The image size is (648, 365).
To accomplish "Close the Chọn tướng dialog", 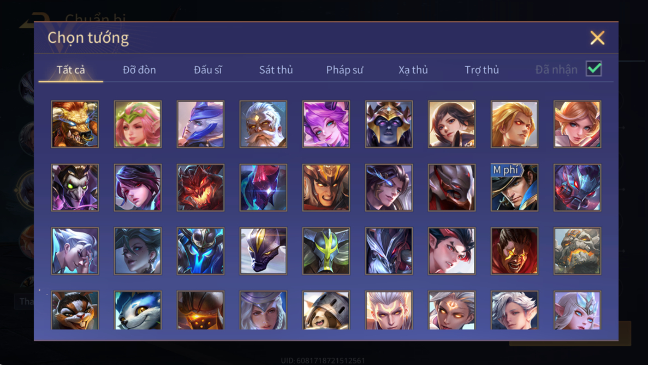I will coord(597,38).
